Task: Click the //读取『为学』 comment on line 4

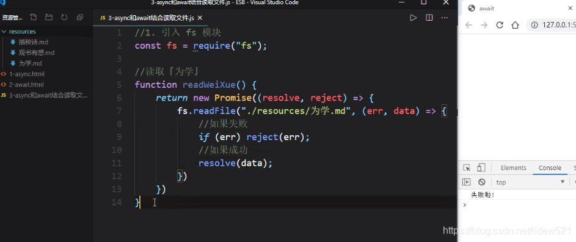Action: (167, 72)
